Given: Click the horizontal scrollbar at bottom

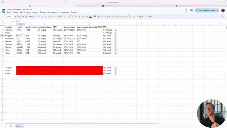Looking at the screenshot, I should (x=82, y=123).
